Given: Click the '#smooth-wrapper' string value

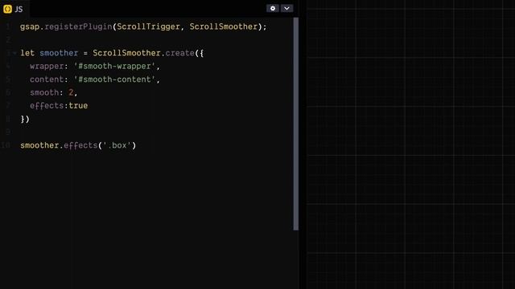Looking at the screenshot, I should [x=114, y=66].
